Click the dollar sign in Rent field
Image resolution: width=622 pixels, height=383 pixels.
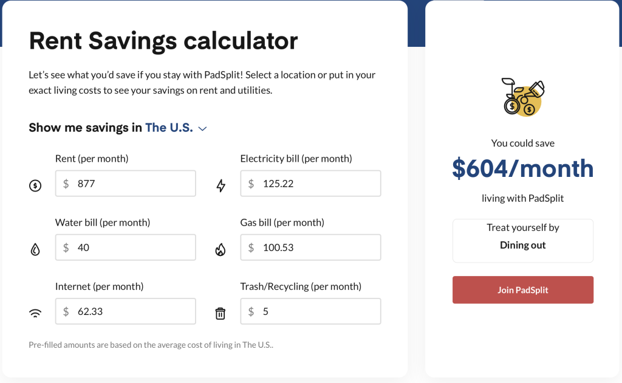(x=66, y=184)
